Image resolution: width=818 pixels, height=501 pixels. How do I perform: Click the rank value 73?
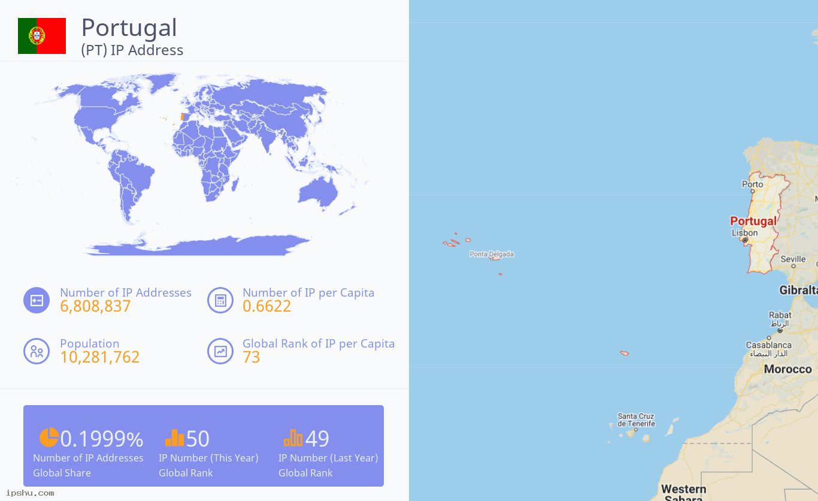point(252,357)
